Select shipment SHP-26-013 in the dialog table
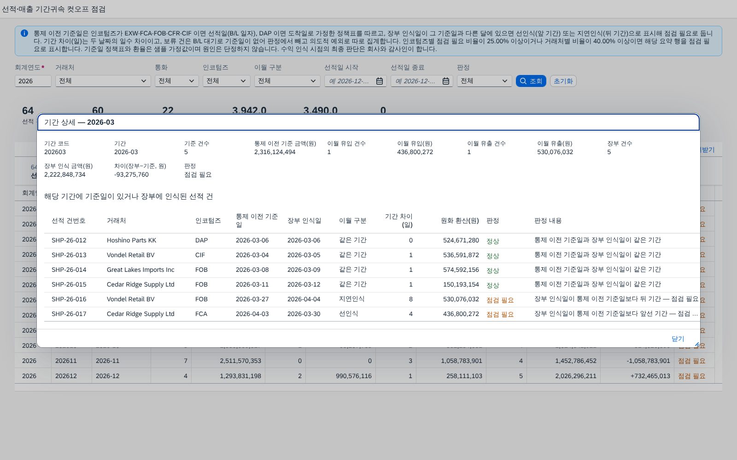This screenshot has width=737, height=460. [x=372, y=255]
